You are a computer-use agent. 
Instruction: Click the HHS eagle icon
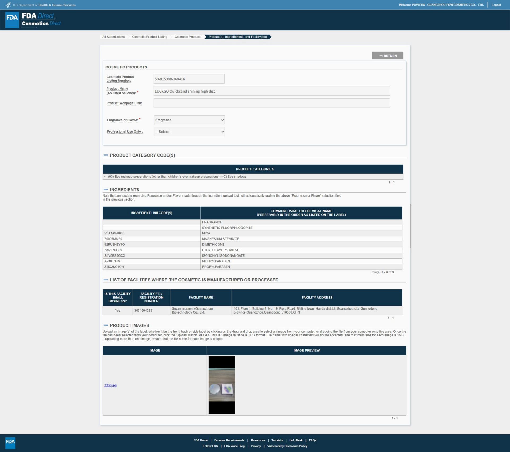pyautogui.click(x=8, y=5)
